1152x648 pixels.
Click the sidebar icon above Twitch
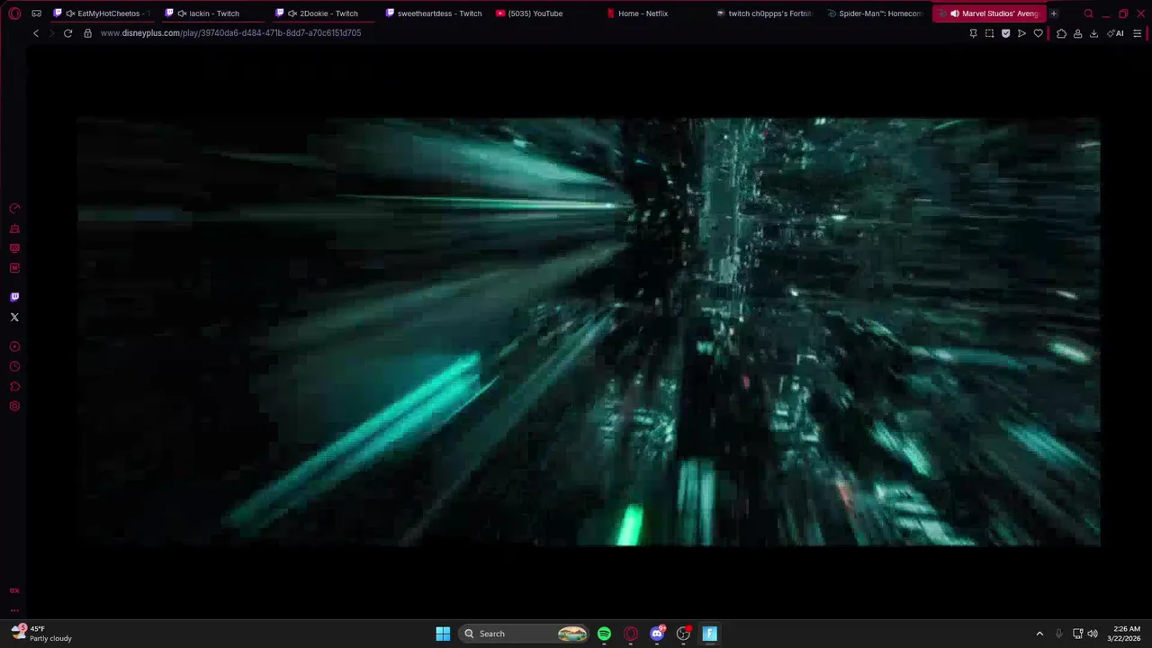14,268
